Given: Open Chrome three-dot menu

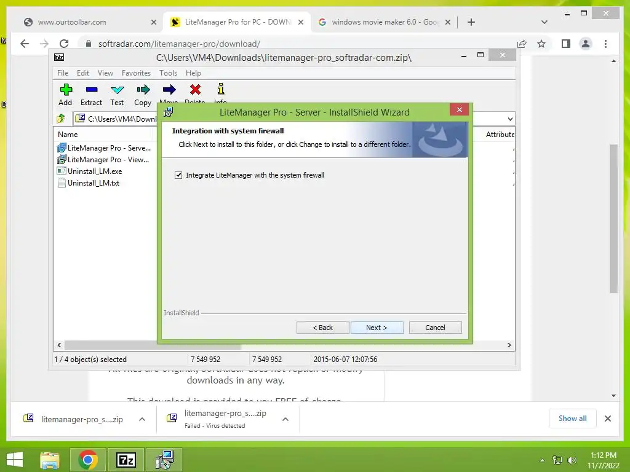Looking at the screenshot, I should click(606, 44).
